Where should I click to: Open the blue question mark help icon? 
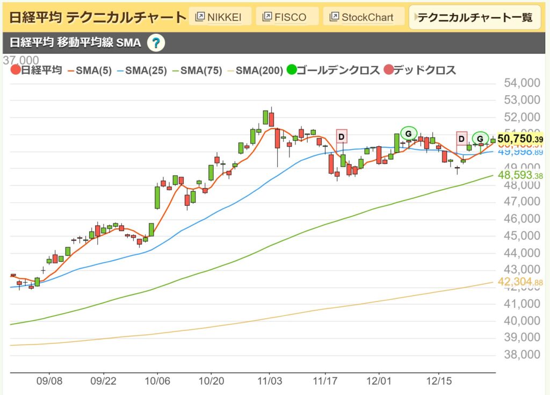(156, 42)
